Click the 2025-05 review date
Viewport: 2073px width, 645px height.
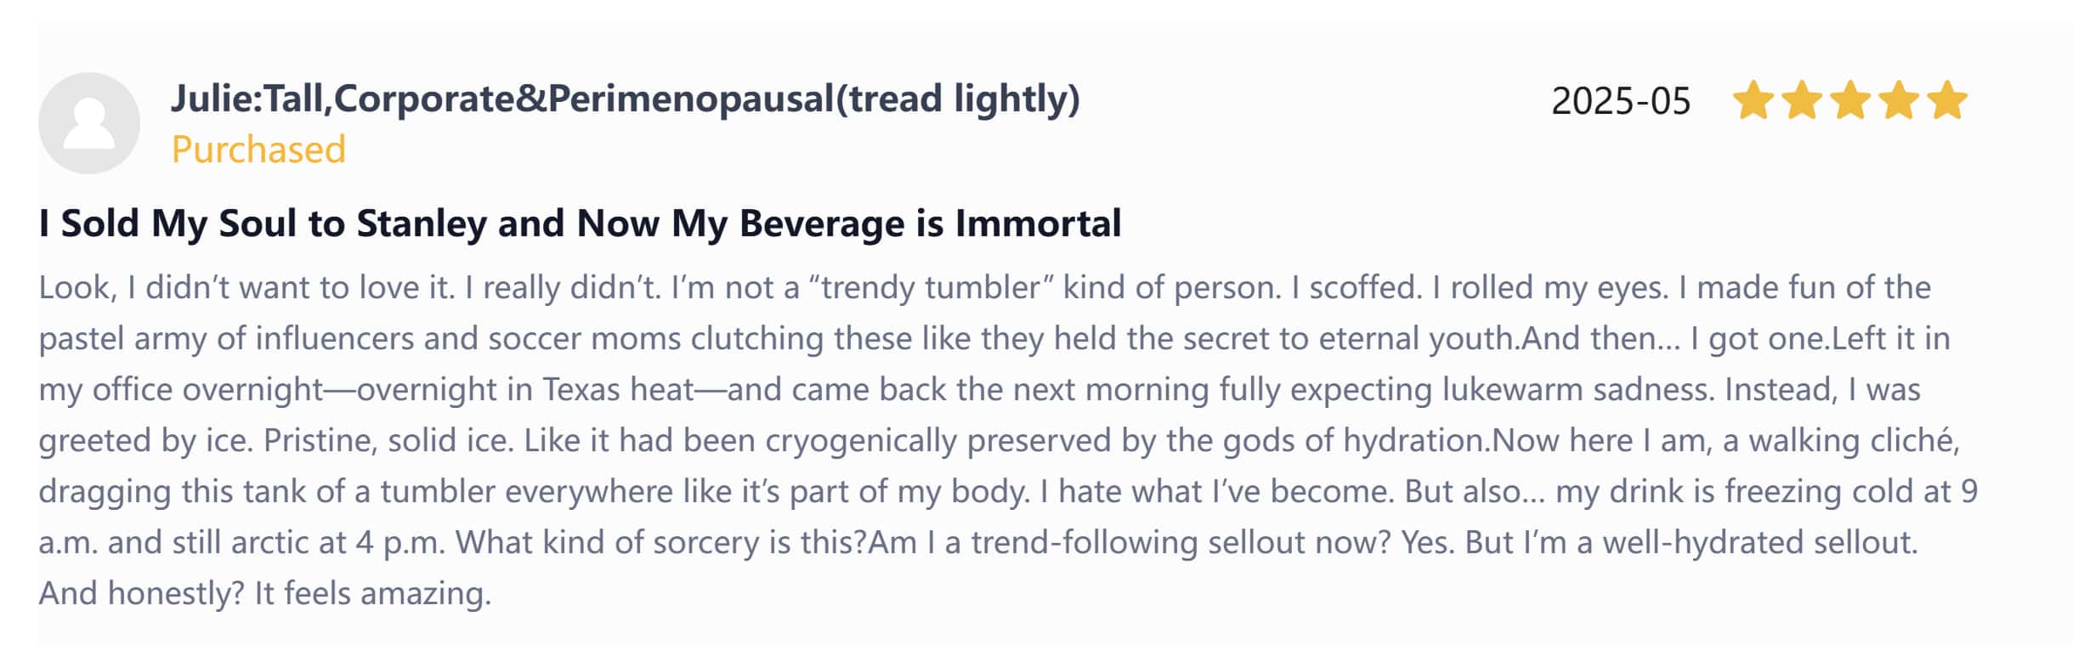[x=1620, y=101]
